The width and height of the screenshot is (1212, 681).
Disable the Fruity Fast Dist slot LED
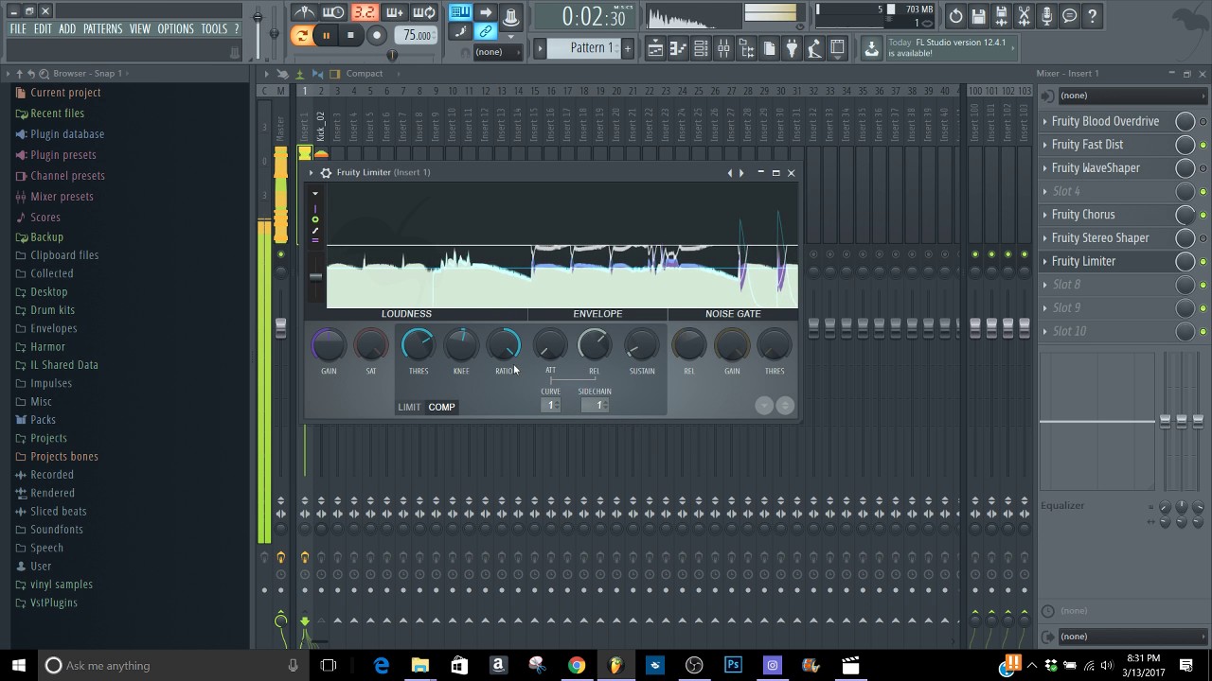pos(1203,145)
